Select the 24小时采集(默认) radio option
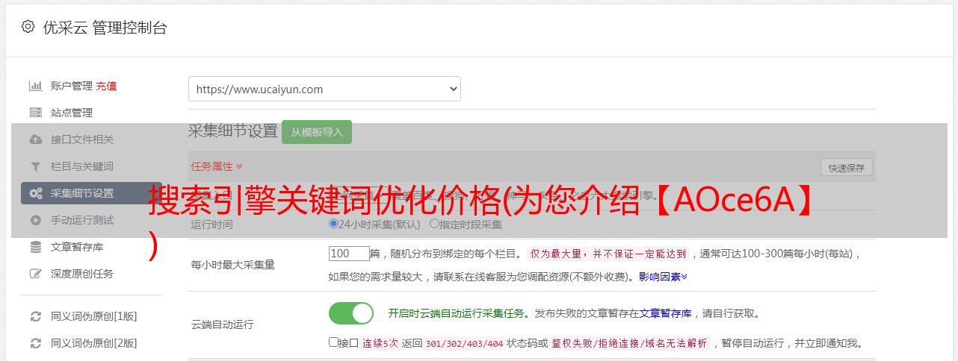Image resolution: width=958 pixels, height=361 pixels. point(333,224)
